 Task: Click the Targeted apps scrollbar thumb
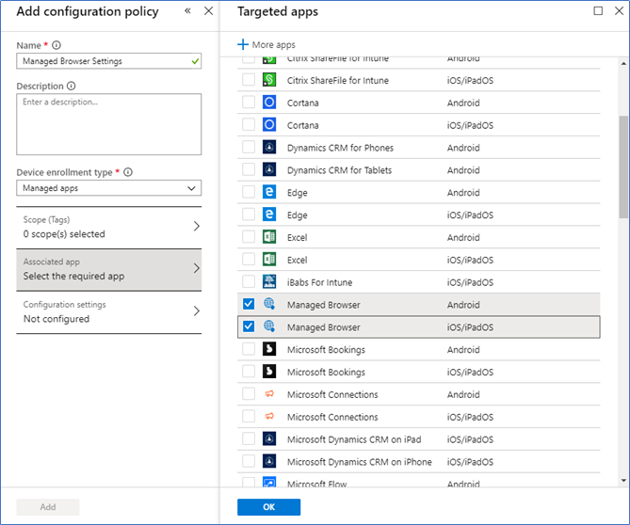[623, 167]
